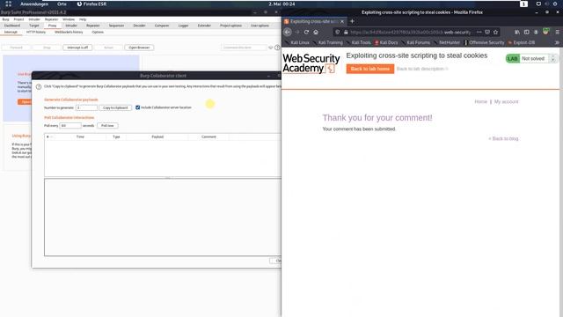Select Logger tab in Burp
Image resolution: width=563 pixels, height=317 pixels.
tap(183, 26)
